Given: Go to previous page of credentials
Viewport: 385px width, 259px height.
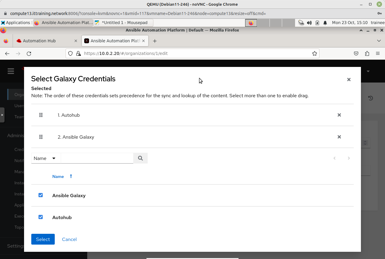Looking at the screenshot, I should [x=334, y=158].
